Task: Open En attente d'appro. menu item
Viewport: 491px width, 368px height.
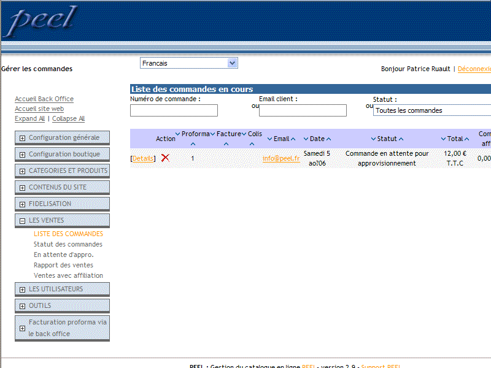Action: click(x=64, y=255)
